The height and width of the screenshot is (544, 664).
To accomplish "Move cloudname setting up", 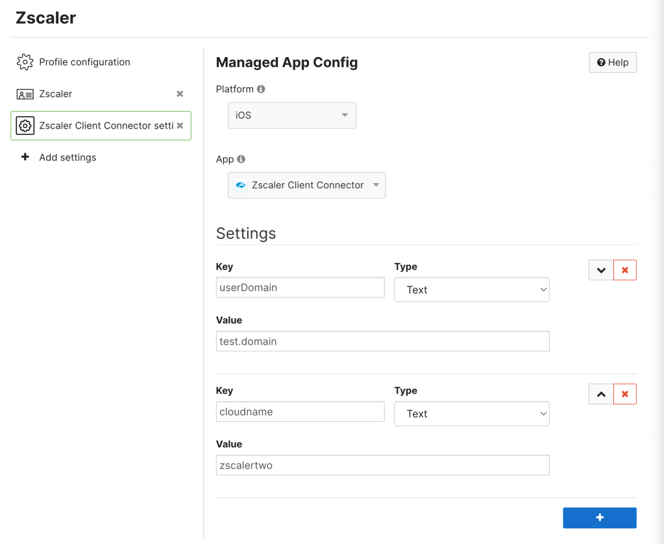I will [x=601, y=394].
